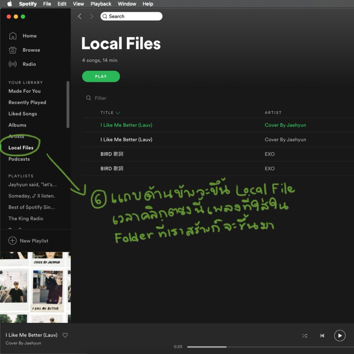
Task: Select second BIRD 歌詞 track row
Action: click(218, 168)
